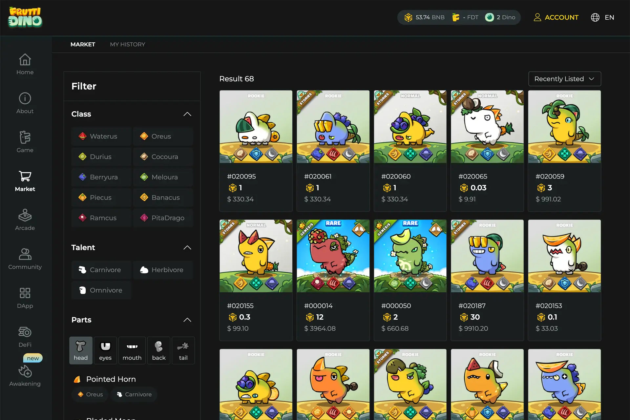Click the Pointed Horn part icon
The width and height of the screenshot is (630, 420).
[x=77, y=379]
